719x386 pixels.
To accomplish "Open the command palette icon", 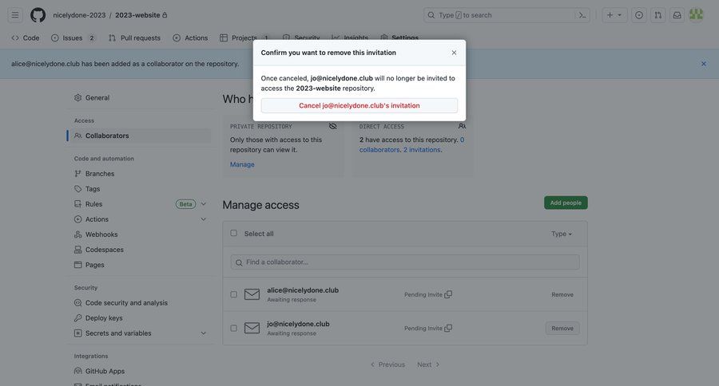I will [x=582, y=15].
